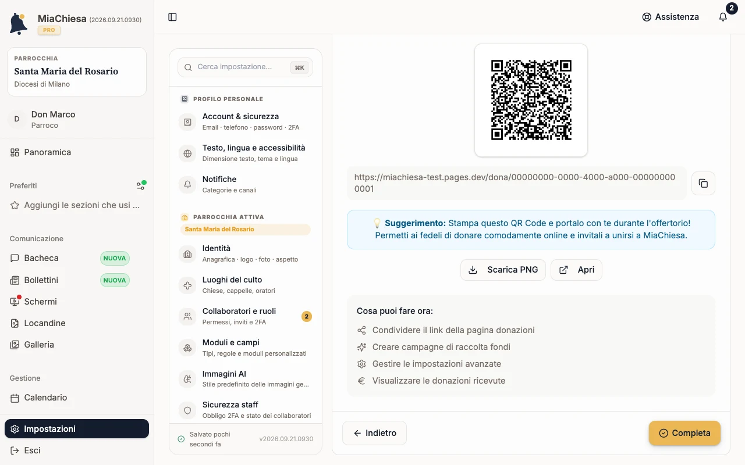Viewport: 745px width, 465px height.
Task: Click the Moduli e campi icon
Action: pos(187,348)
